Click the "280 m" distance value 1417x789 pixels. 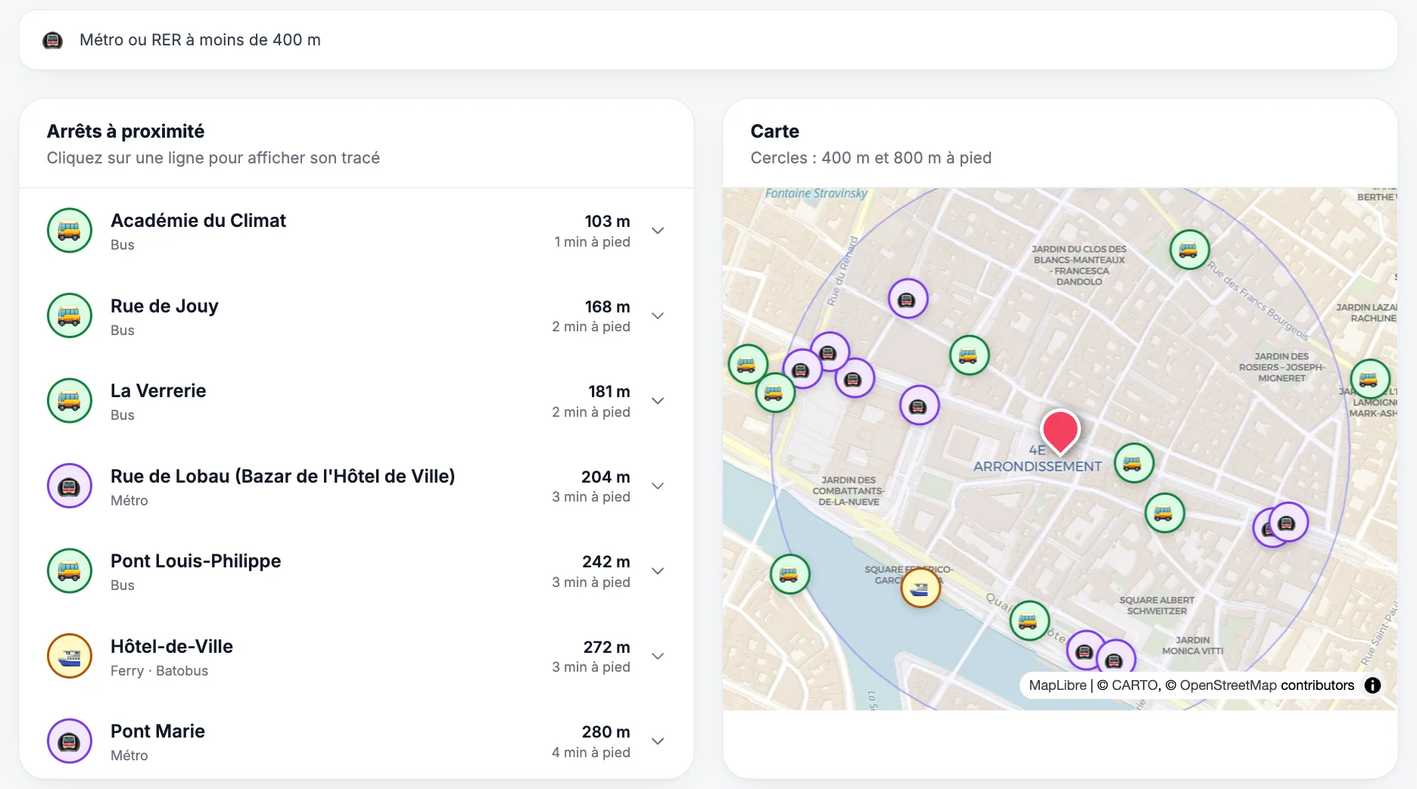(x=606, y=732)
